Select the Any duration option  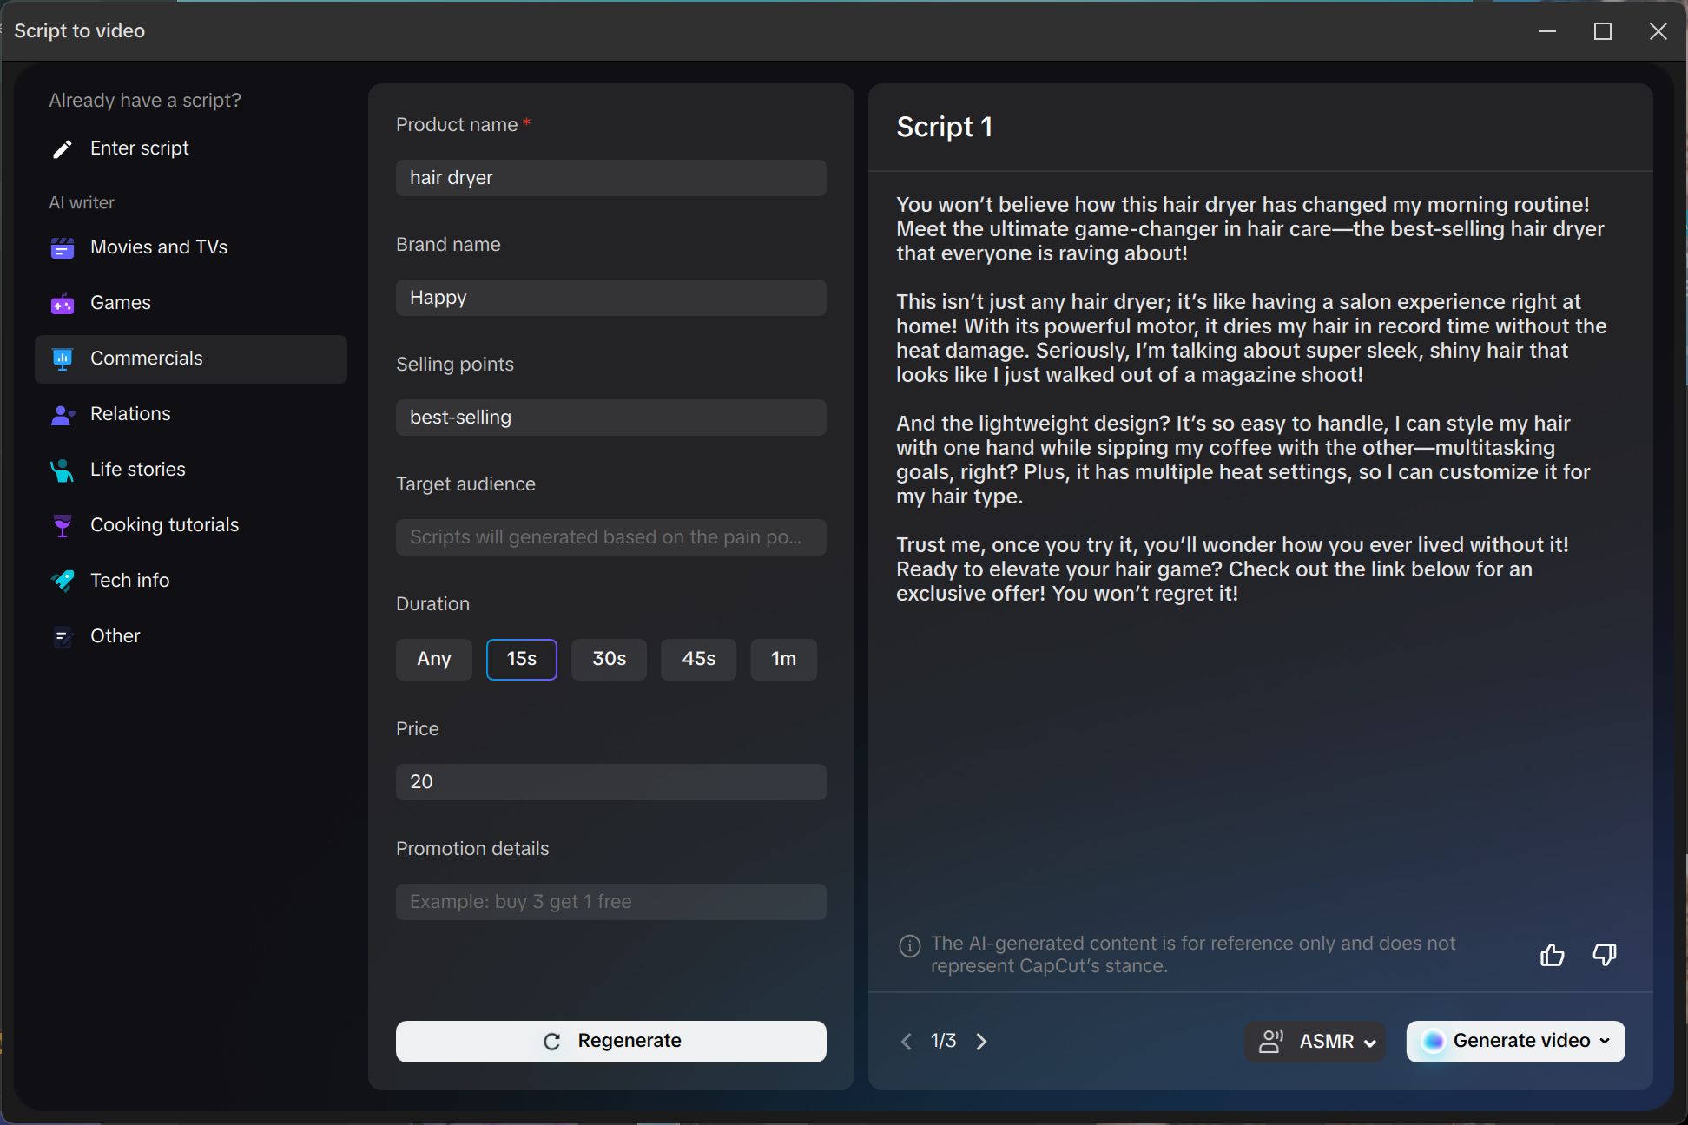tap(434, 659)
